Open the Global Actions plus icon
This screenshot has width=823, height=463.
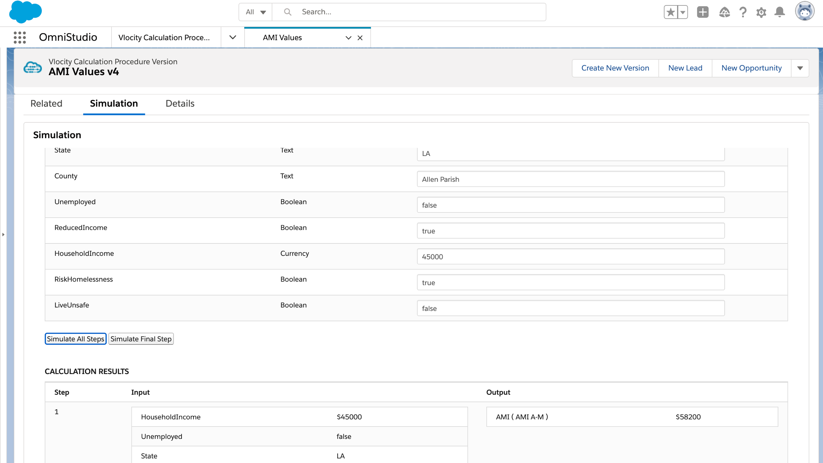[702, 12]
